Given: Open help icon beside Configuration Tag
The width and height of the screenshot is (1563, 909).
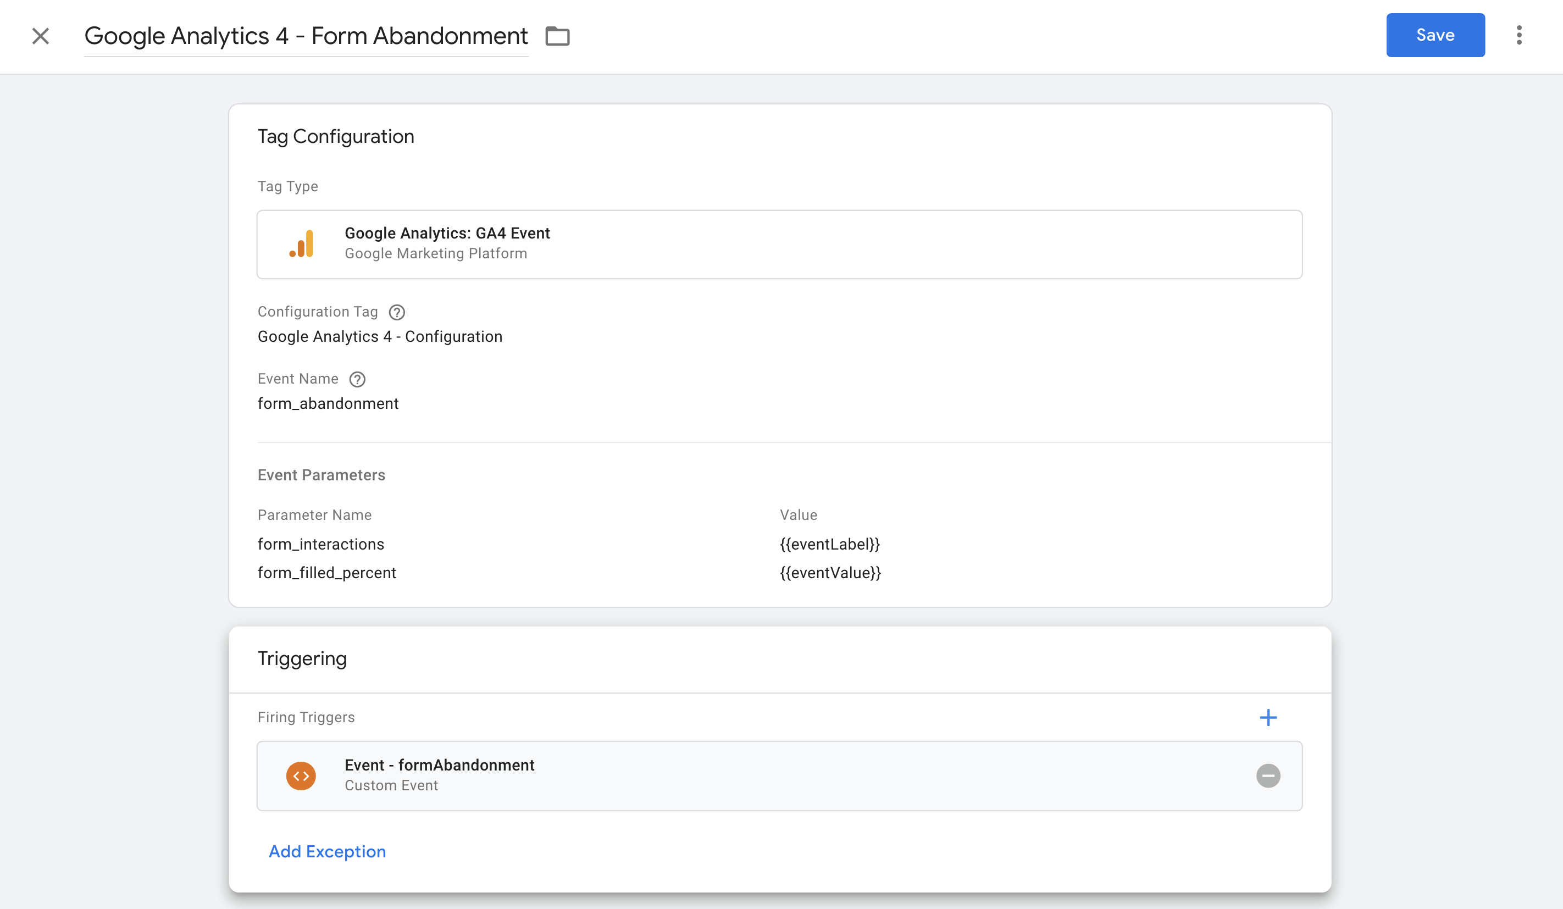Looking at the screenshot, I should point(397,313).
